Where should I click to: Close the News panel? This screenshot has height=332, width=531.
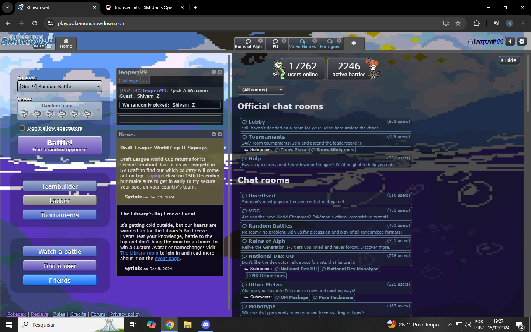pyautogui.click(x=220, y=134)
